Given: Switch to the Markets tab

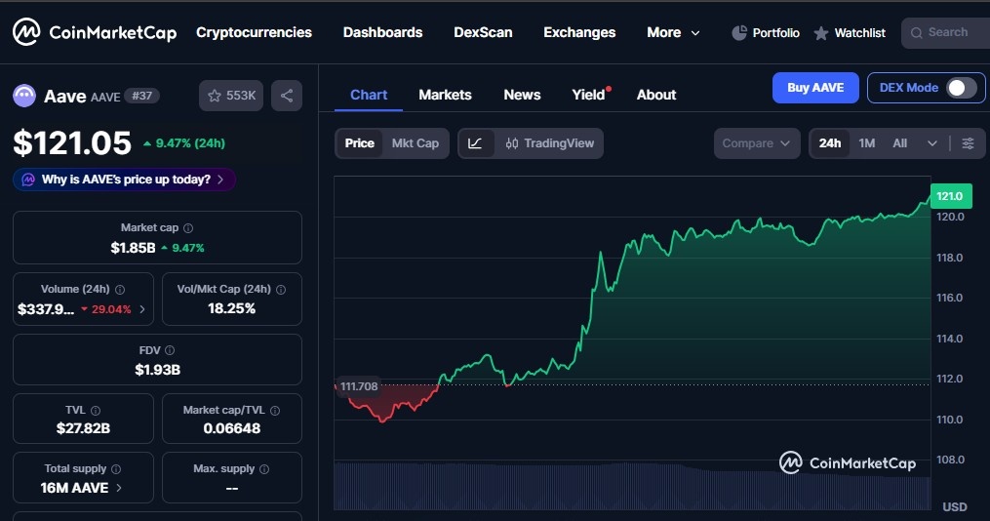Looking at the screenshot, I should pyautogui.click(x=445, y=95).
